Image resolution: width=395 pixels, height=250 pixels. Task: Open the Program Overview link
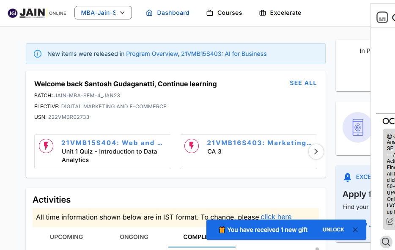pyautogui.click(x=152, y=54)
